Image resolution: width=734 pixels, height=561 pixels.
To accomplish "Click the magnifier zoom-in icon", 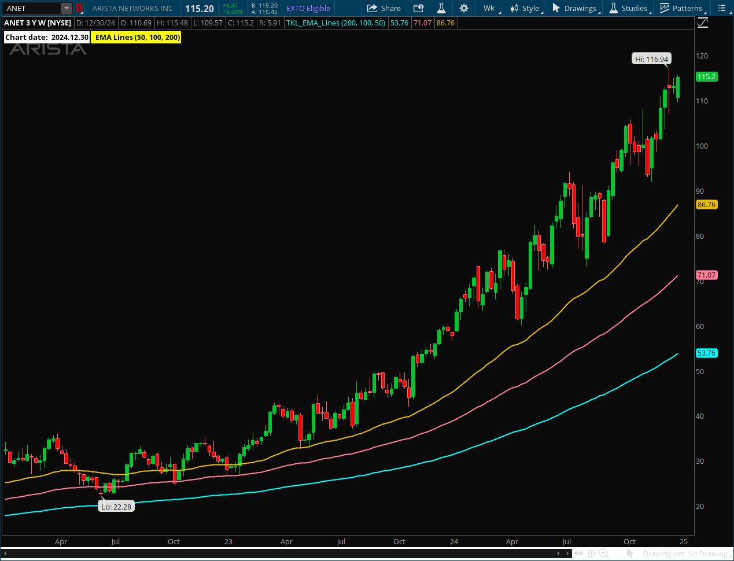I will (604, 553).
